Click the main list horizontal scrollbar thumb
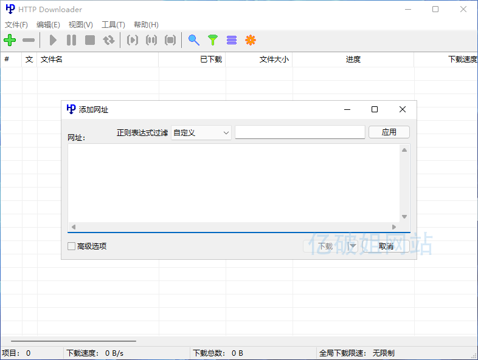This screenshot has height=360, width=478. click(74, 341)
